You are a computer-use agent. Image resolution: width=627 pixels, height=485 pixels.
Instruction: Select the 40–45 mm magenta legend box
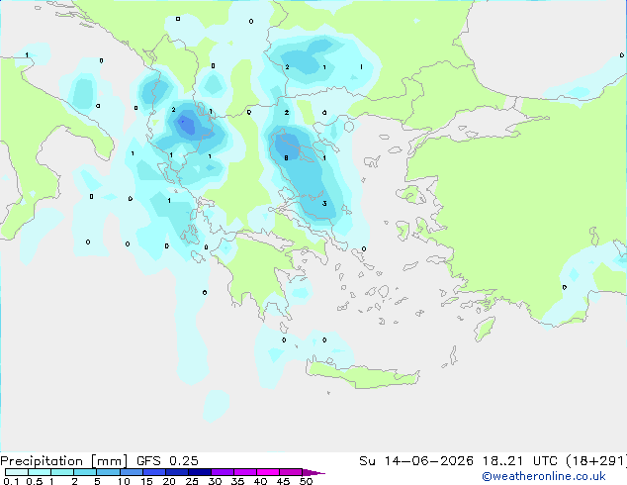point(268,472)
